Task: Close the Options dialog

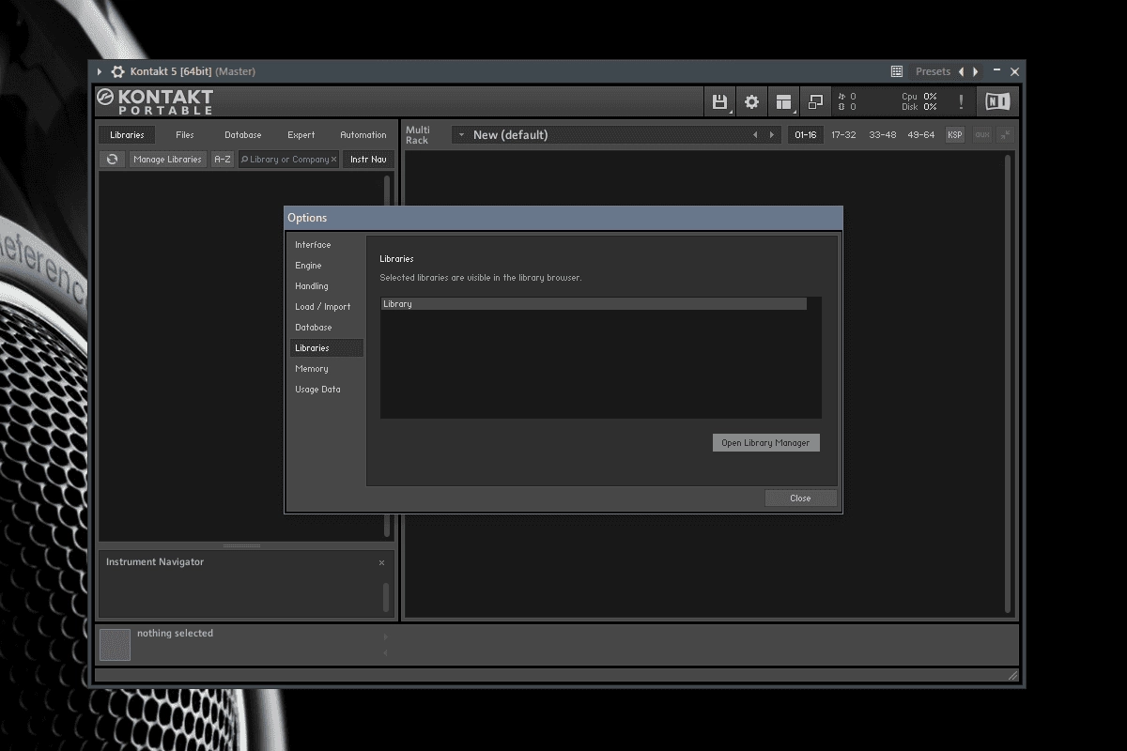Action: 800,498
